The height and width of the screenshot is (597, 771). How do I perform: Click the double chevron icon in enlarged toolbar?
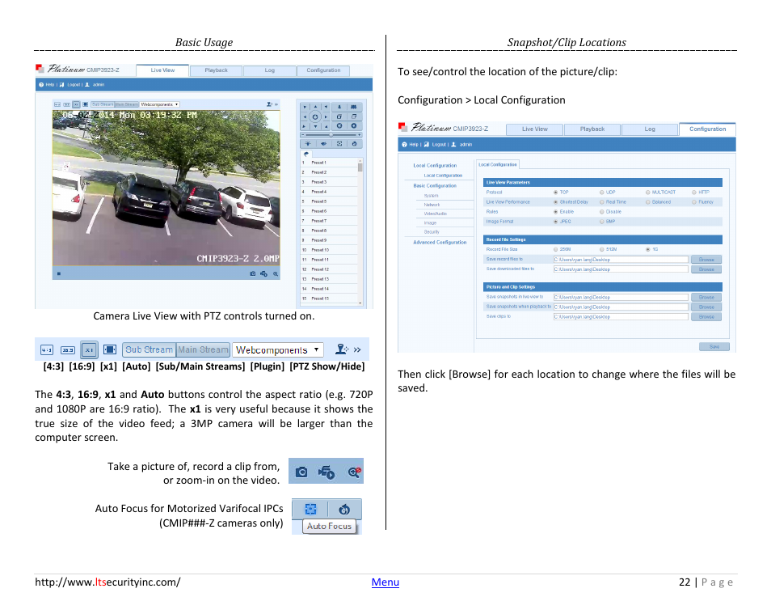click(x=357, y=349)
